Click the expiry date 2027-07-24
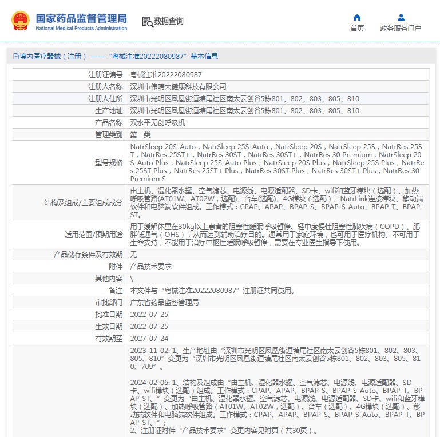Viewport: 440px width, 437px height. pos(149,339)
